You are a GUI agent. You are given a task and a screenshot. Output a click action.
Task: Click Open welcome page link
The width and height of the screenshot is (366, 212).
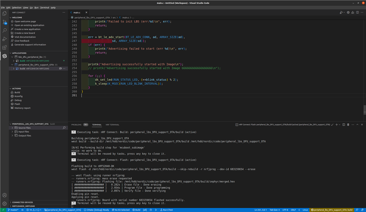(x=25, y=21)
